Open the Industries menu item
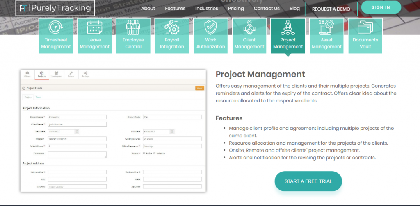The width and height of the screenshot is (420, 206). click(x=207, y=9)
